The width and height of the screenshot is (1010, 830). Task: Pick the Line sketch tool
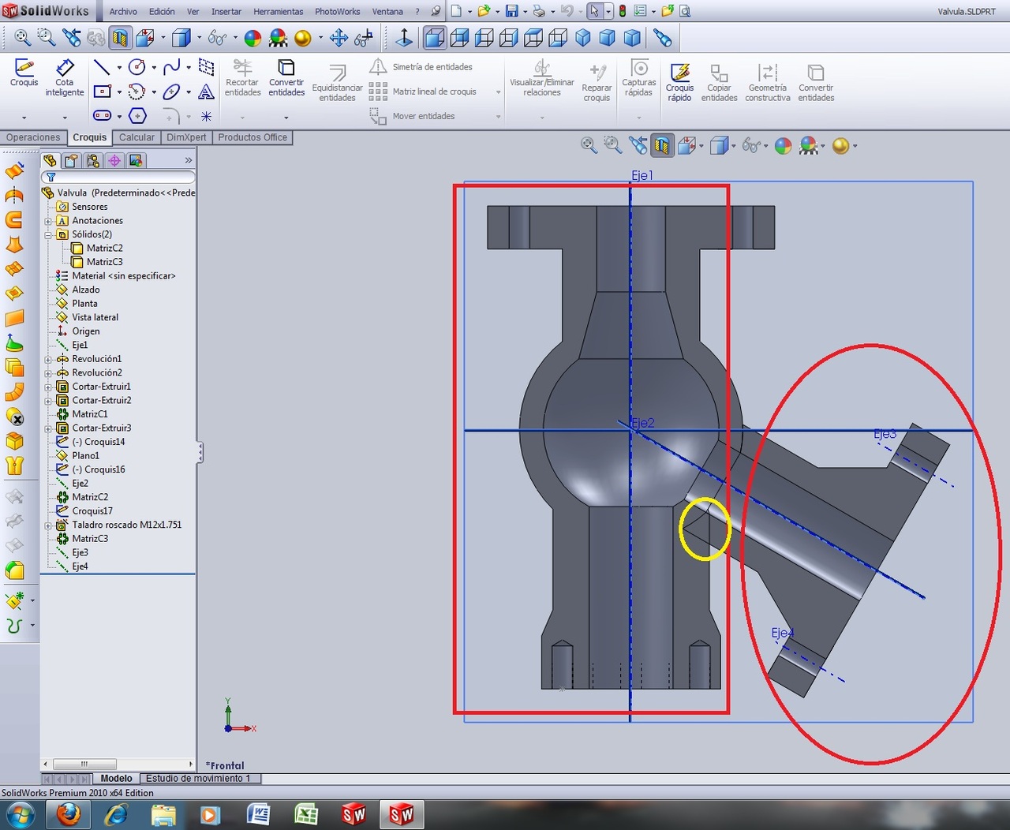coord(102,66)
